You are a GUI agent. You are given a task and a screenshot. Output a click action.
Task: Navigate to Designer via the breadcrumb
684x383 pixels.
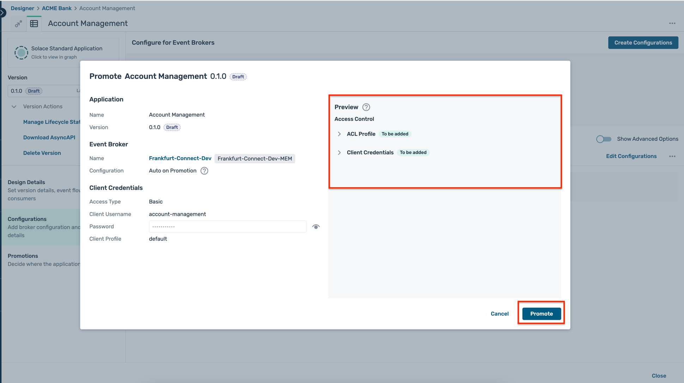click(22, 8)
